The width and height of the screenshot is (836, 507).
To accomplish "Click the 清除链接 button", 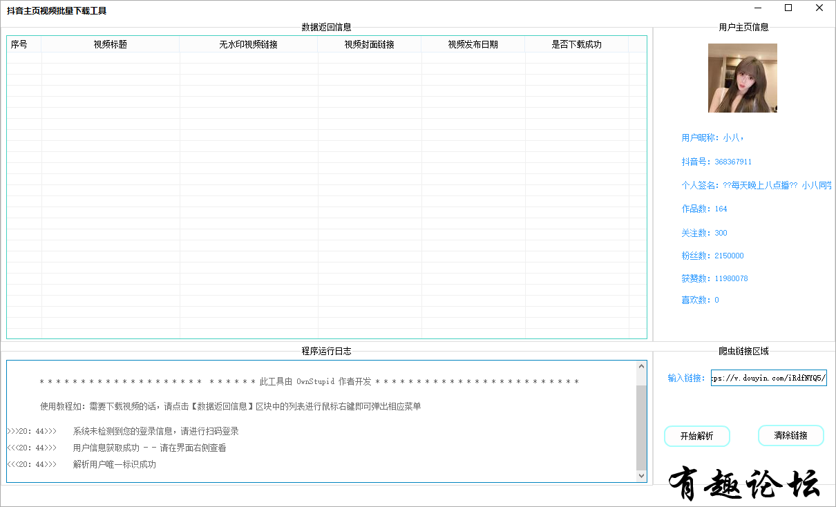I will click(x=790, y=435).
